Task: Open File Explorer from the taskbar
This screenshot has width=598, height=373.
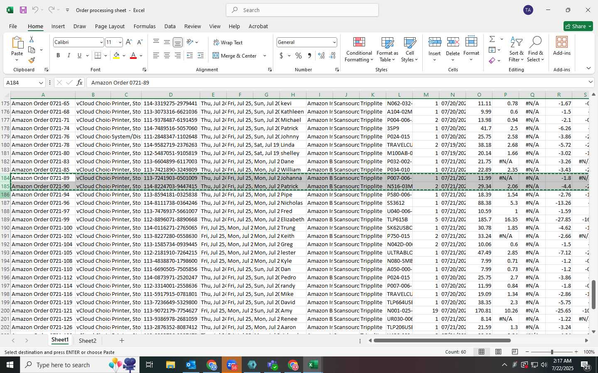Action: pyautogui.click(x=170, y=365)
